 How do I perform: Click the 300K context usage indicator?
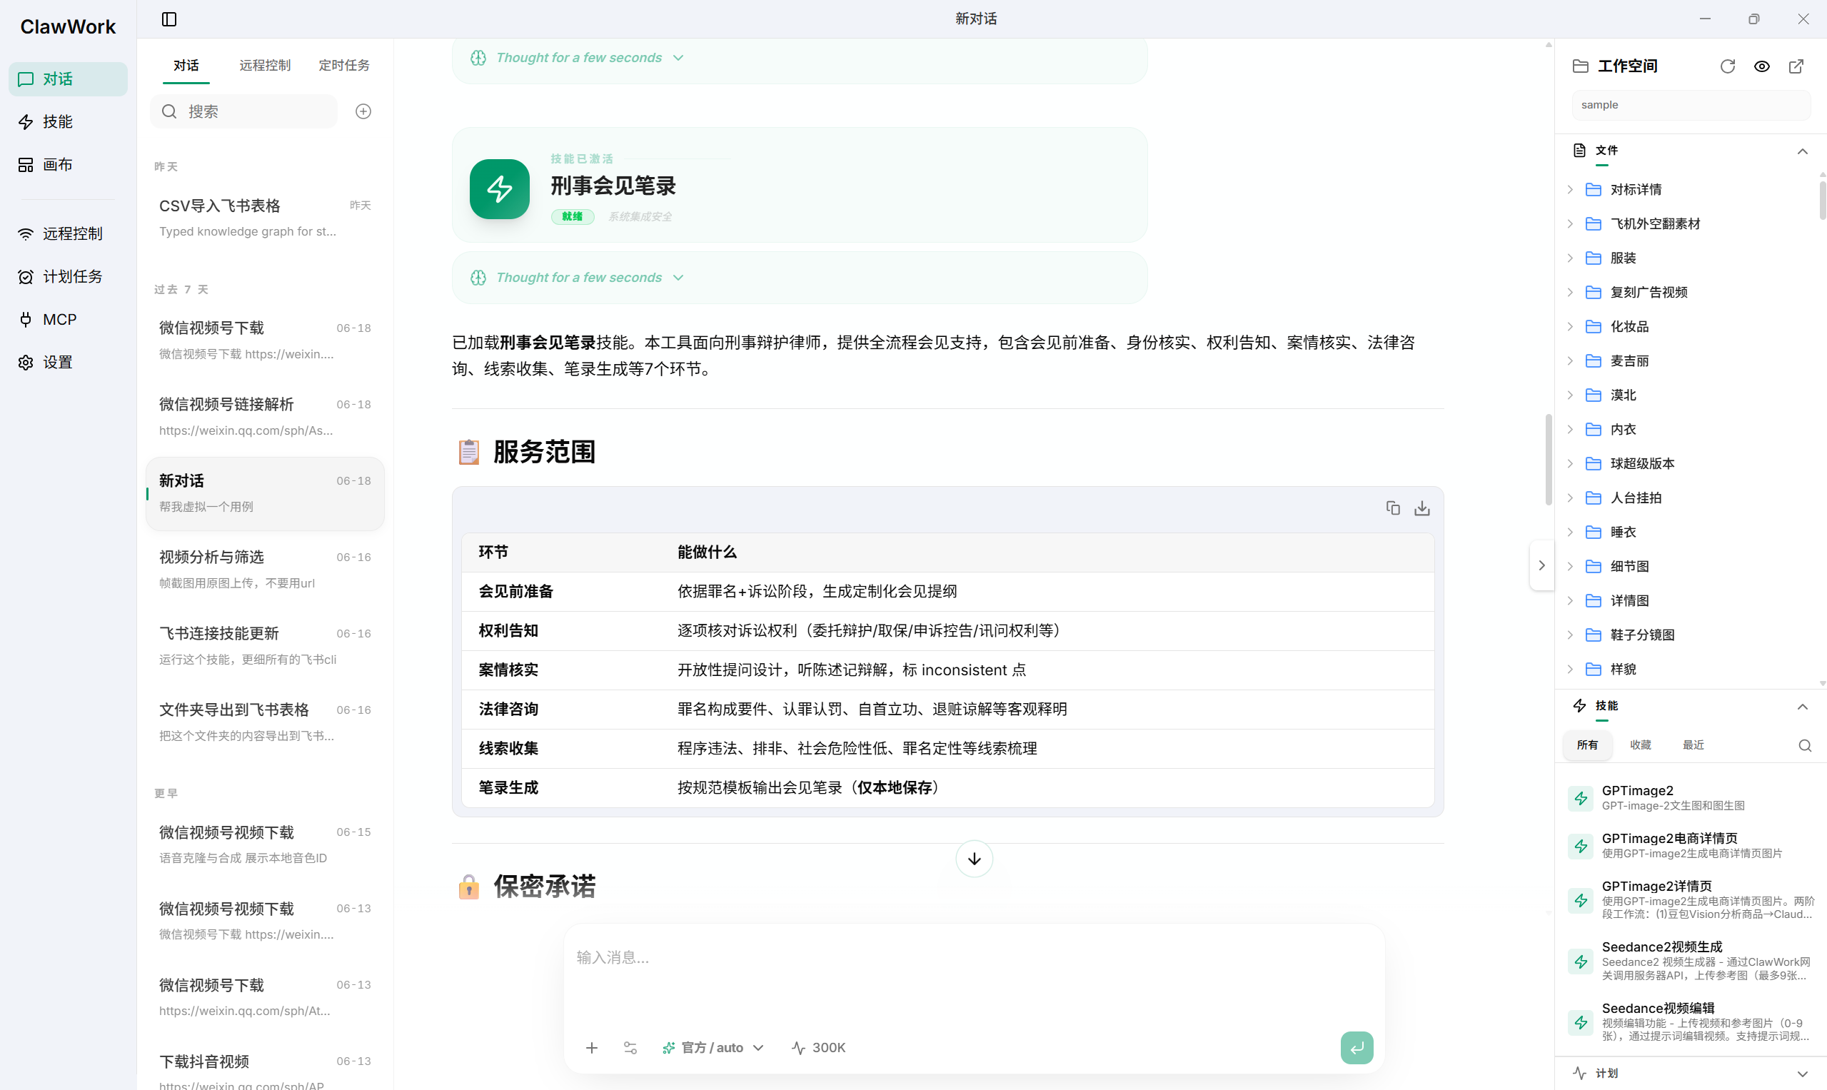(818, 1048)
